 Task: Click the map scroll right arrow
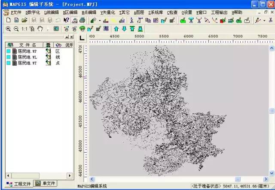point(266,179)
